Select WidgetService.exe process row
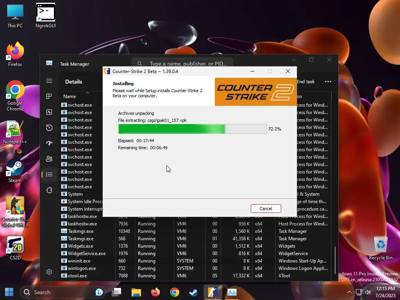Image resolution: width=400 pixels, height=300 pixels. 196,254
